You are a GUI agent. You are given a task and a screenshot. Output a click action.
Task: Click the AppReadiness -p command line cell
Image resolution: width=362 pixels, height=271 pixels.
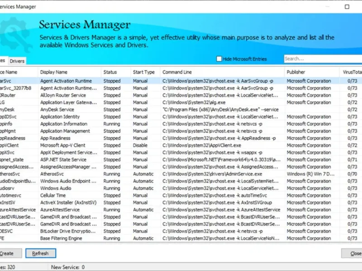pyautogui.click(x=219, y=138)
